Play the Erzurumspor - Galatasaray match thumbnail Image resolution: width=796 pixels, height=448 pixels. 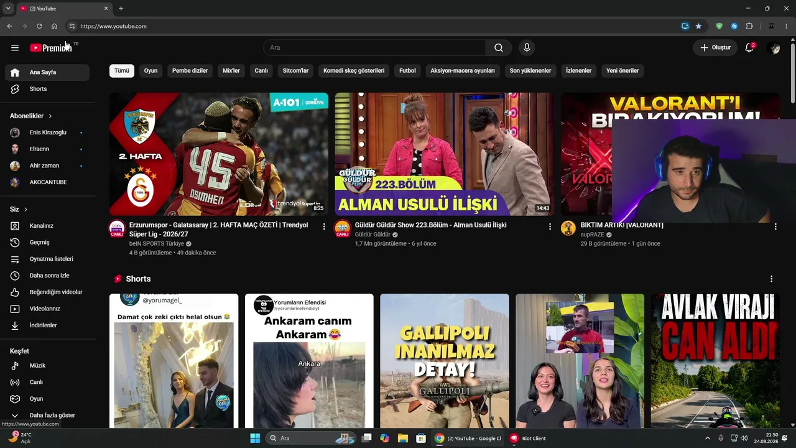[219, 154]
